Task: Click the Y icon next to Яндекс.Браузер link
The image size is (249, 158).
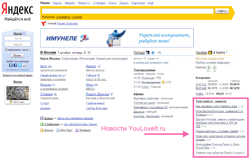Action: pos(112,94)
